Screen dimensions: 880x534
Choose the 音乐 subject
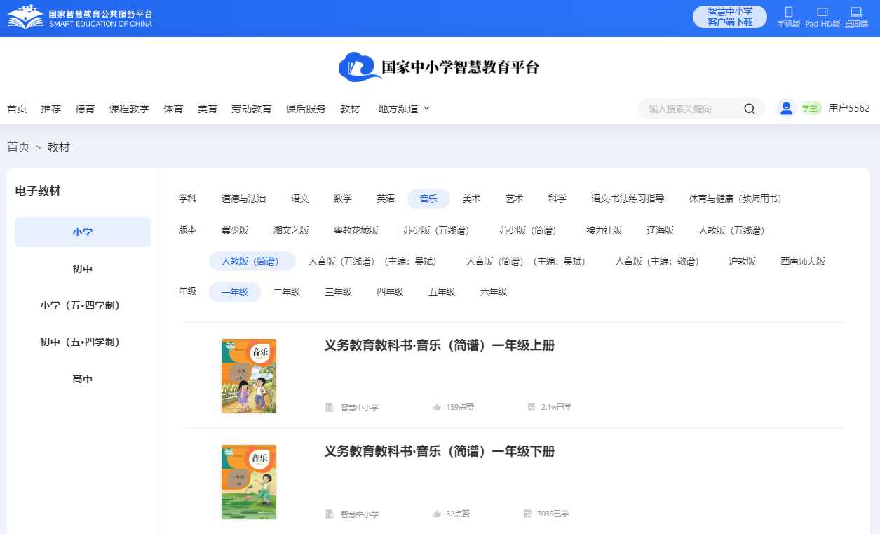(428, 199)
